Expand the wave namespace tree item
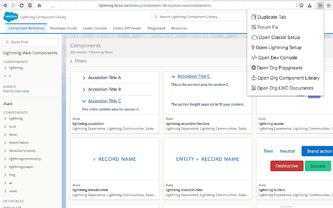The width and height of the screenshot is (333, 208). coord(5,191)
